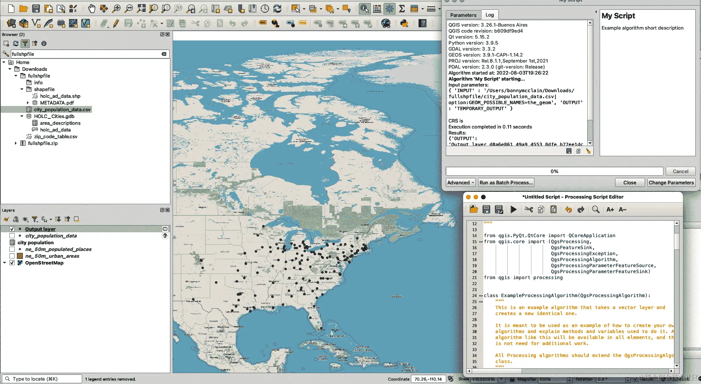Switch to the Parameters tab

click(463, 15)
